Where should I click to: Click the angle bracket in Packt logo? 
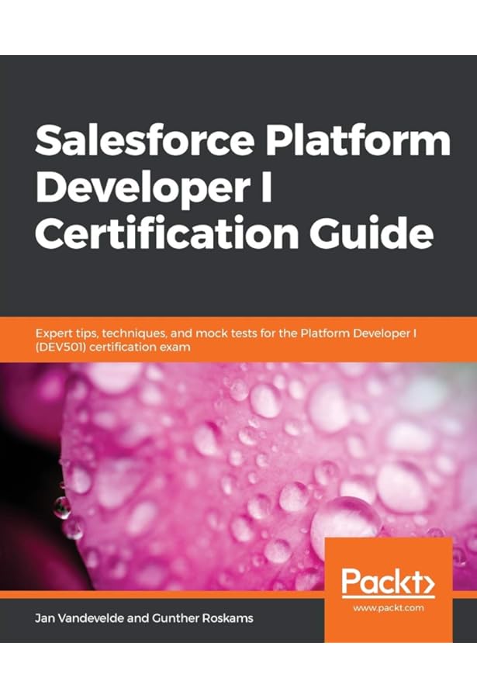[x=425, y=582]
